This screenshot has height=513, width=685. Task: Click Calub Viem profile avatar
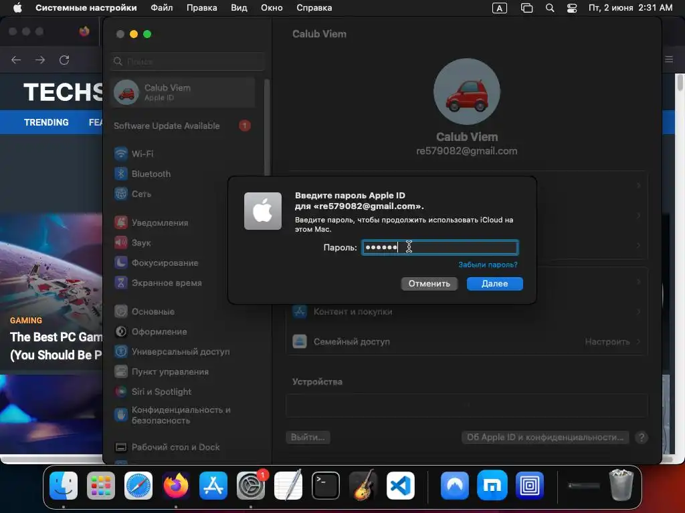pos(466,92)
